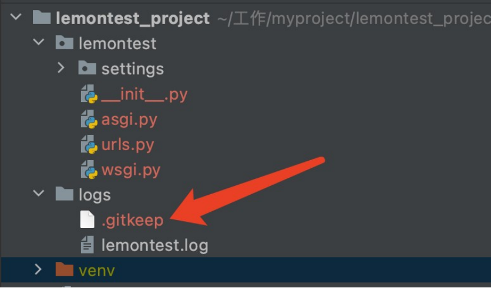Collapse the logs folder chevron
This screenshot has height=288, width=491.
[39, 193]
